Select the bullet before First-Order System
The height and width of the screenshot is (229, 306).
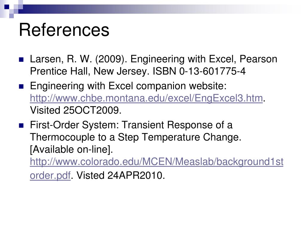21,126
